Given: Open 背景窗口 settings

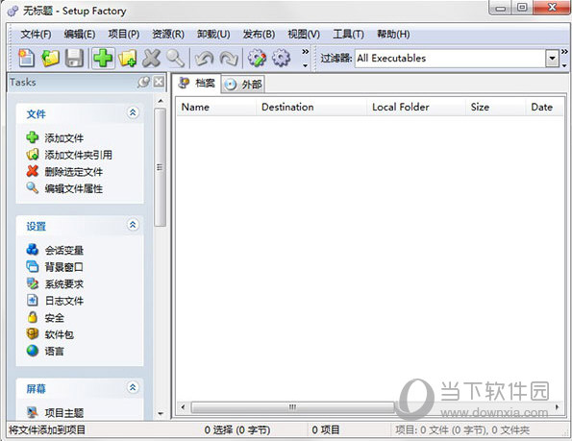Looking at the screenshot, I should click(55, 267).
